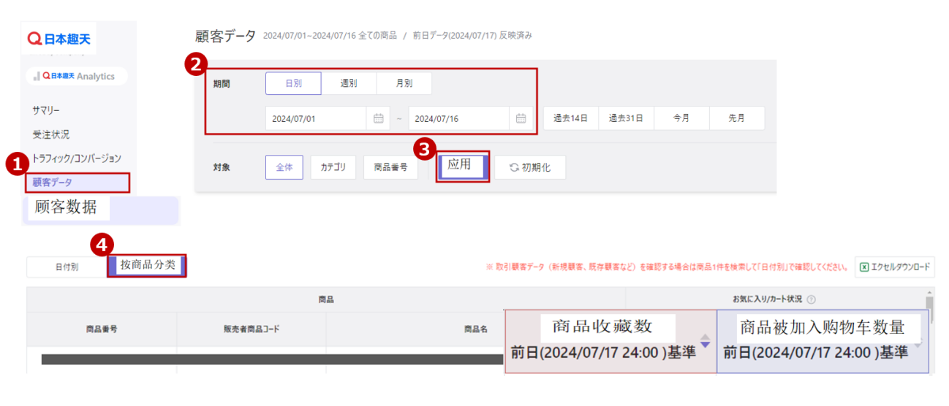The height and width of the screenshot is (406, 949).
Task: Click the 初期化 reset button
Action: 530,167
